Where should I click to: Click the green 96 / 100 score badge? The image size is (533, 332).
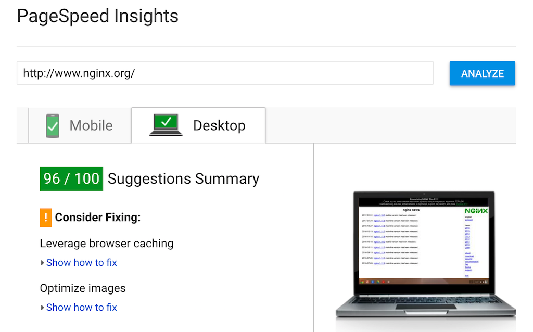(71, 178)
